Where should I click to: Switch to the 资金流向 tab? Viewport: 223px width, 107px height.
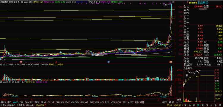[x=30, y=106]
